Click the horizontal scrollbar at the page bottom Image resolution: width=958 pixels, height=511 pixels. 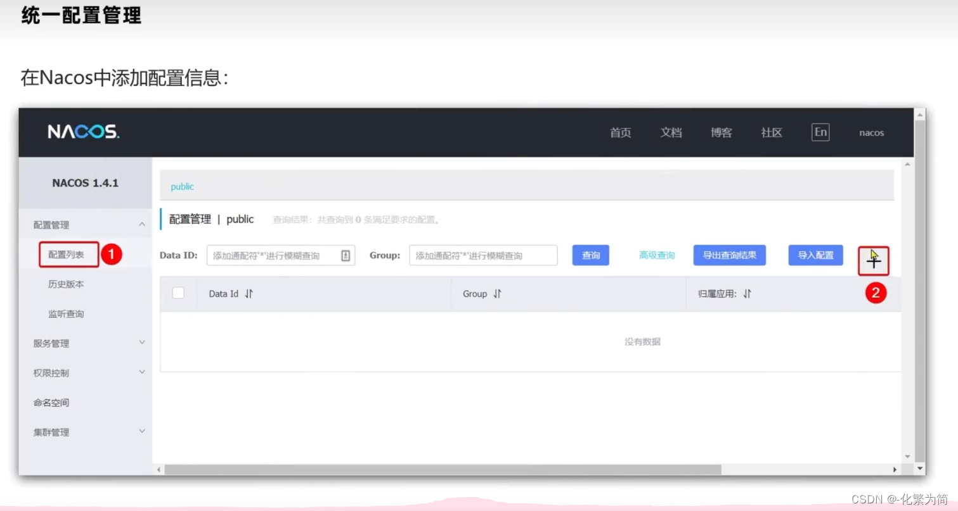pos(443,470)
